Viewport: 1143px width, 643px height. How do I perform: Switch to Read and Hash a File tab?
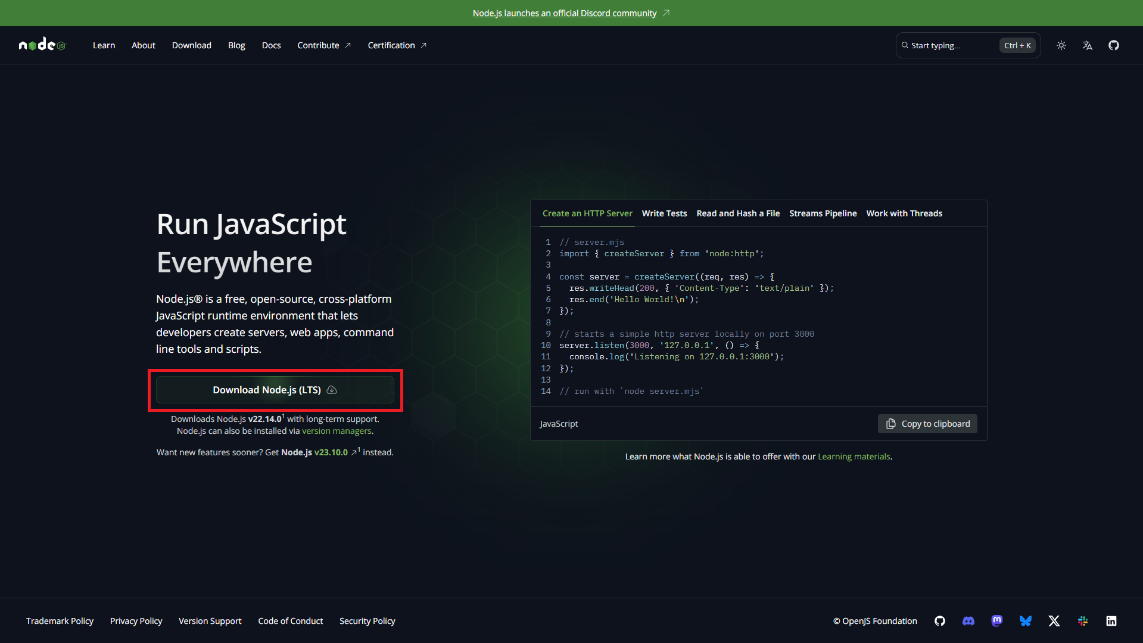point(738,213)
